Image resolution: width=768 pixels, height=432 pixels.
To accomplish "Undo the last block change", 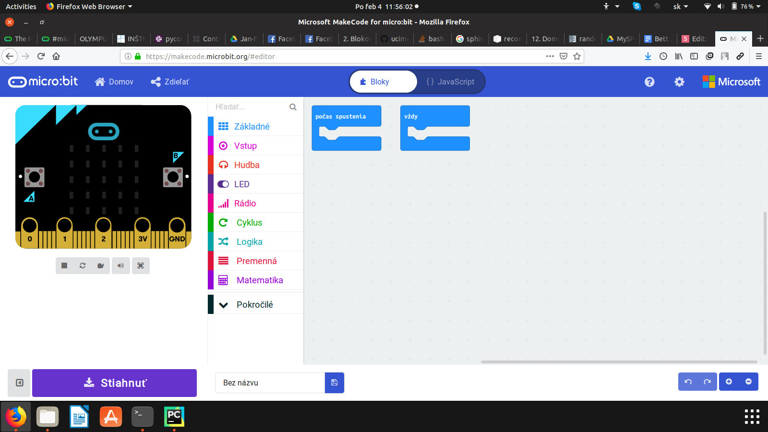I will click(688, 382).
